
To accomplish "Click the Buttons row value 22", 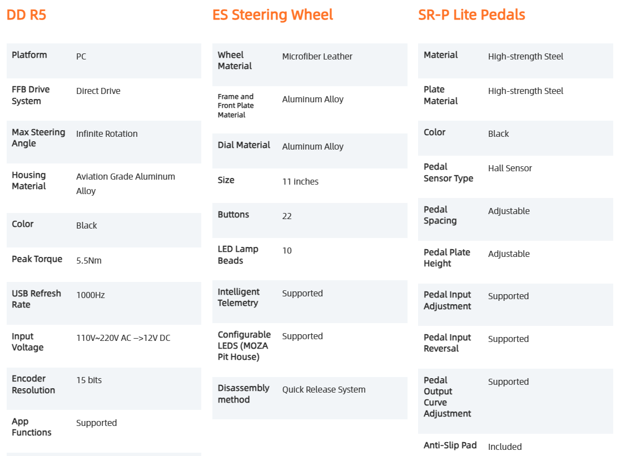I will tap(287, 216).
